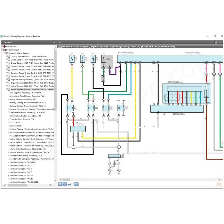Click the return arrow icon beside print
224x224 pixels.
(220, 42)
